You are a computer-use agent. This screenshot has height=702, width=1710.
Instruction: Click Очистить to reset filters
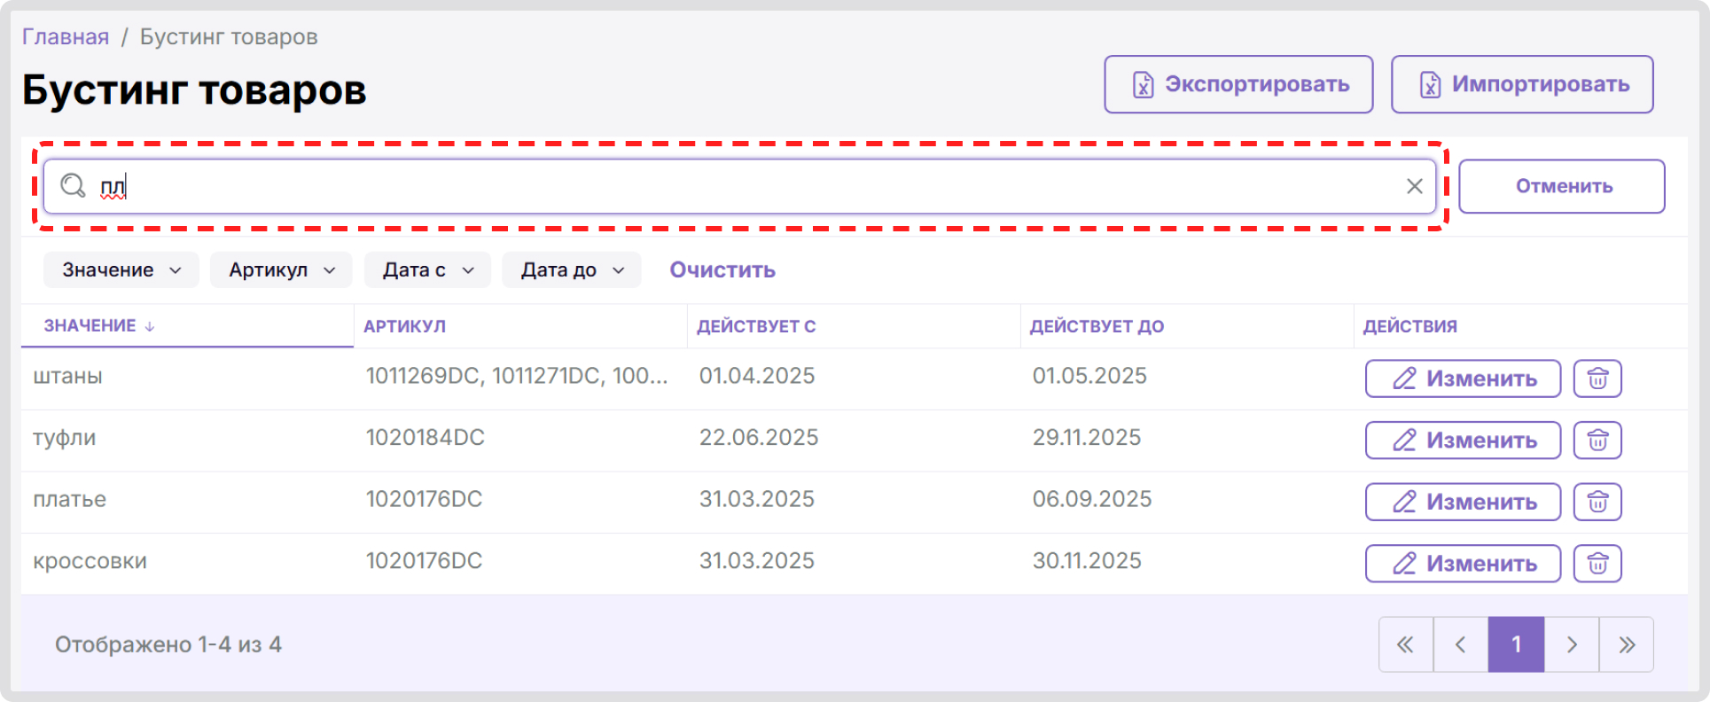click(x=722, y=270)
